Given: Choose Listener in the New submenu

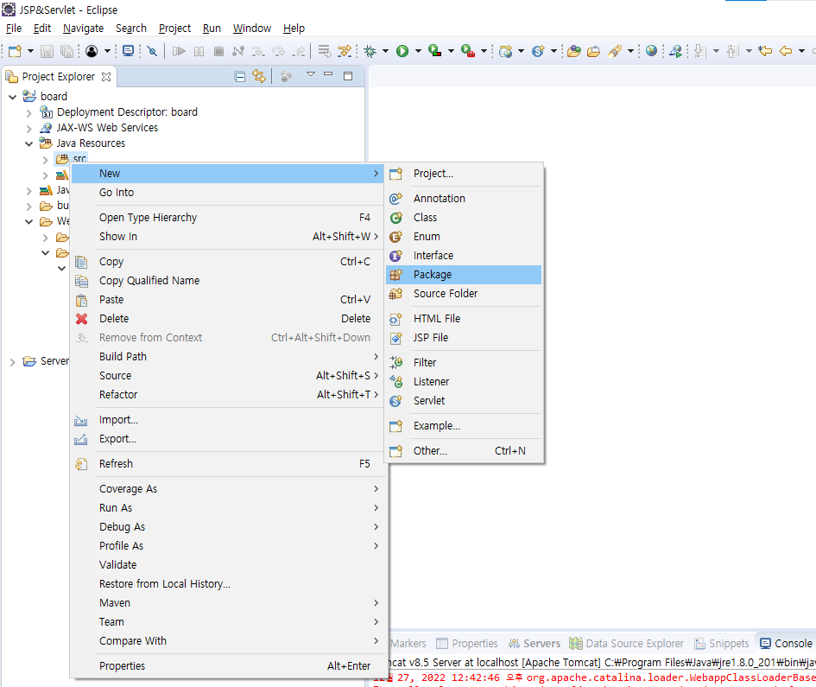Looking at the screenshot, I should [464, 382].
